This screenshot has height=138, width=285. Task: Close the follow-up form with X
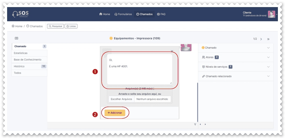pyautogui.click(x=172, y=51)
